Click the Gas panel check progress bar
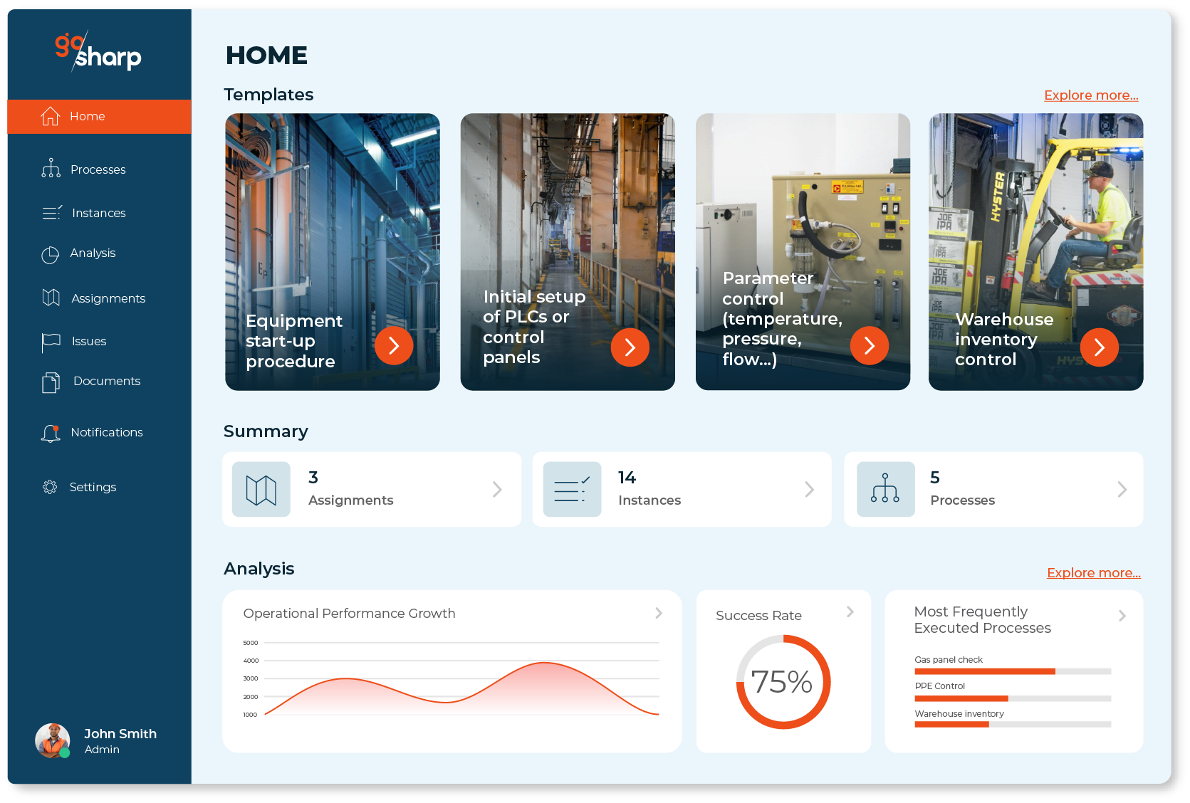 point(1012,671)
